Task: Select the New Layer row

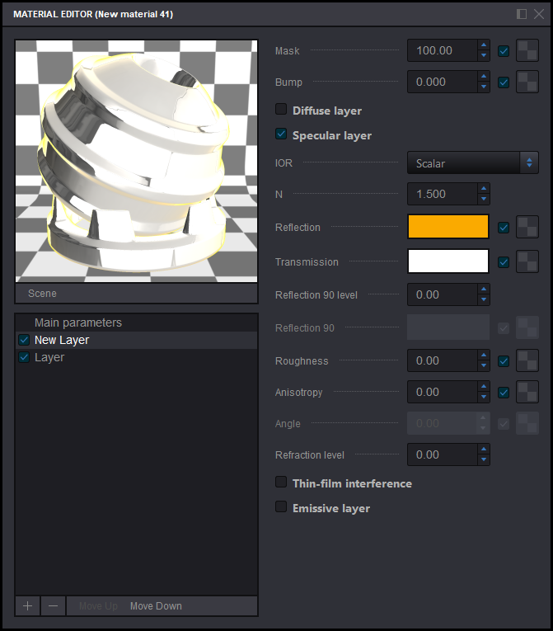Action: coord(136,340)
